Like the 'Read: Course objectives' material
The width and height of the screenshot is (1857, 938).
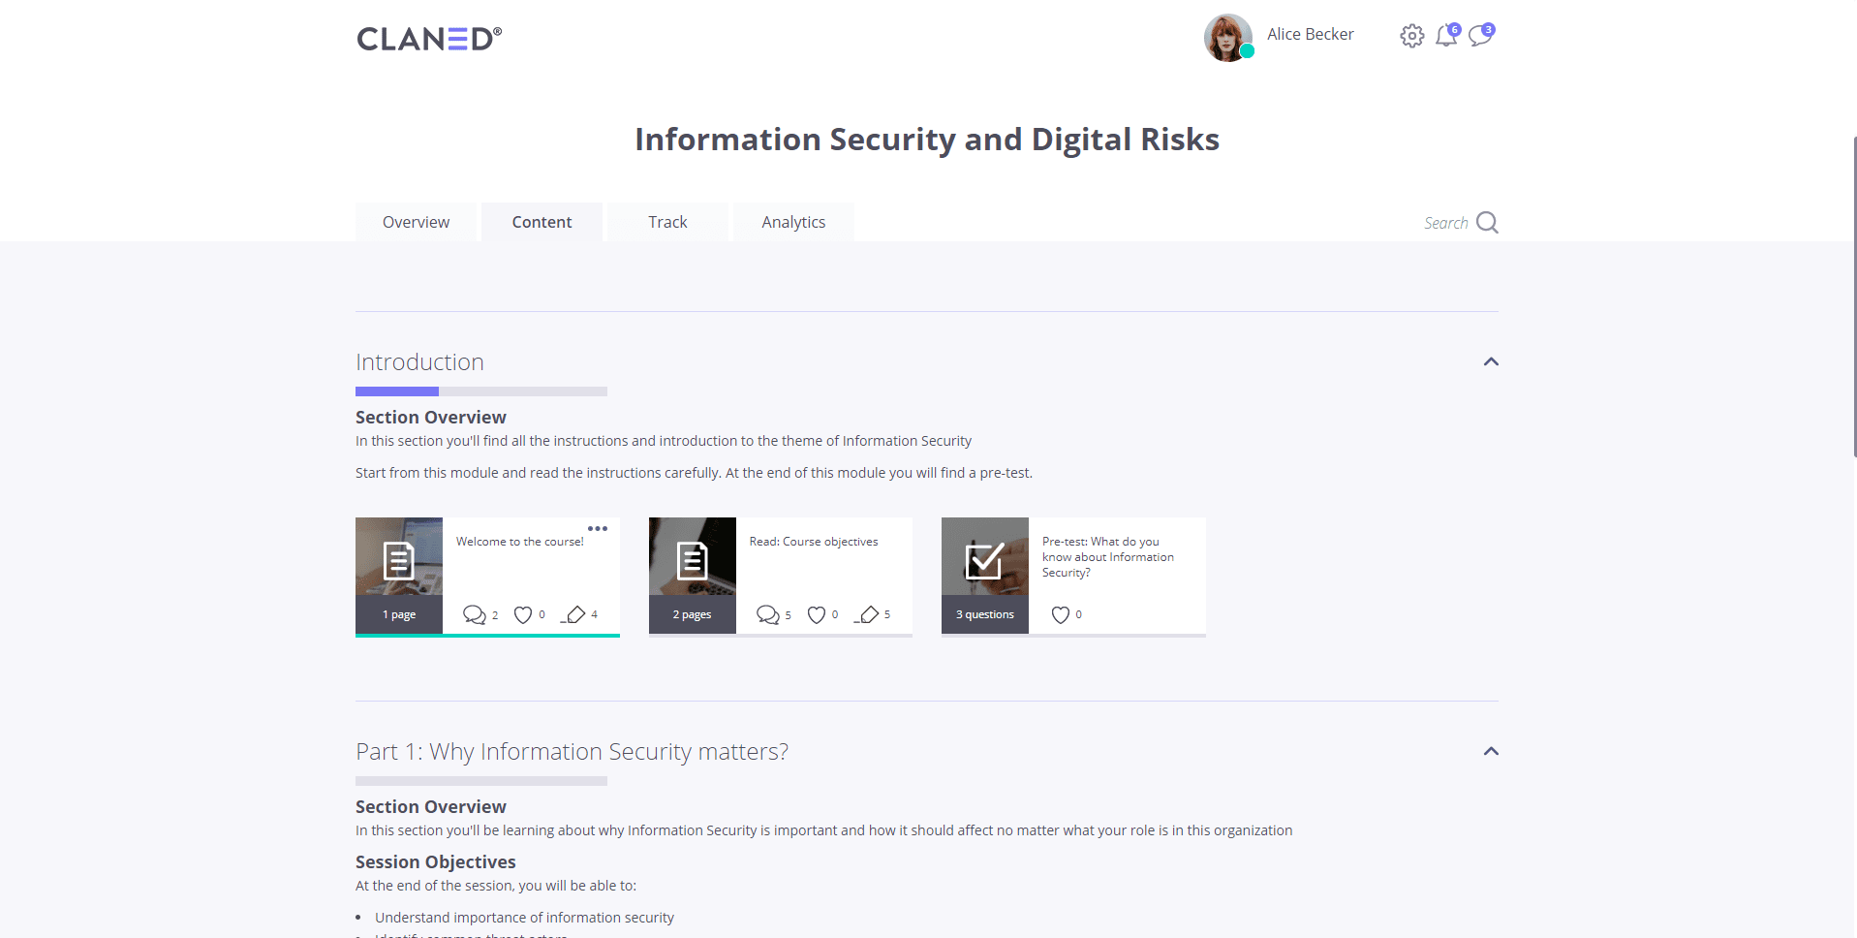(x=817, y=614)
